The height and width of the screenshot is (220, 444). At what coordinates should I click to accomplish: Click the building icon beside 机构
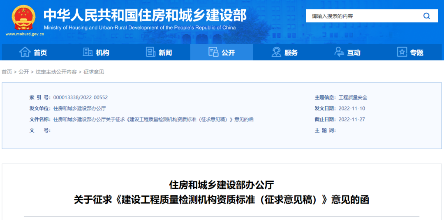click(88, 52)
